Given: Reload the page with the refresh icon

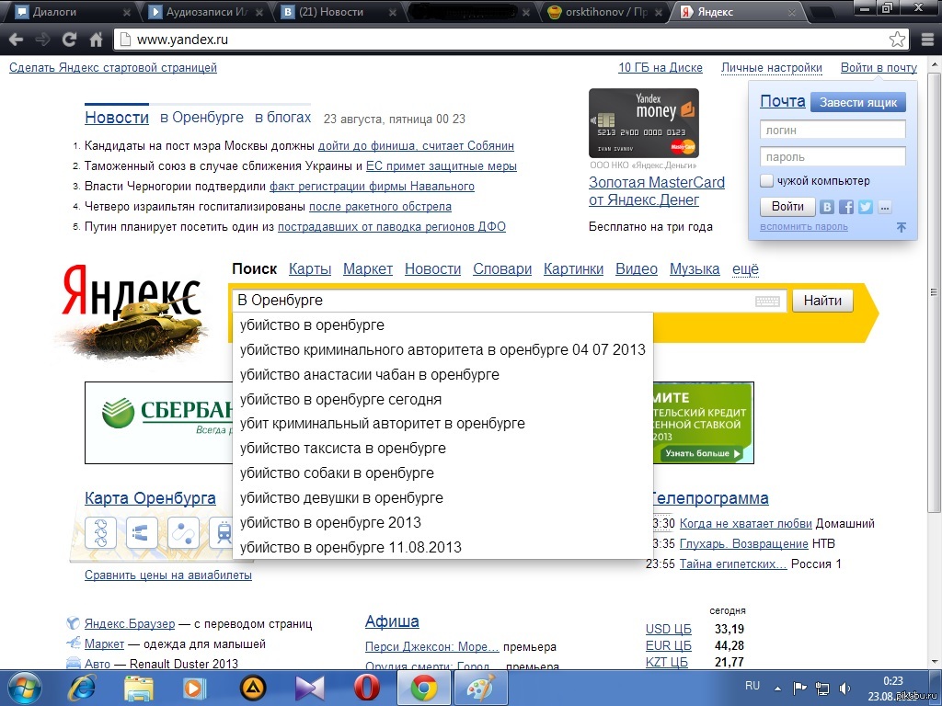Looking at the screenshot, I should pyautogui.click(x=69, y=40).
